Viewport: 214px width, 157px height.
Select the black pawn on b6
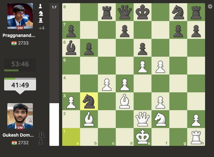[x=89, y=49]
